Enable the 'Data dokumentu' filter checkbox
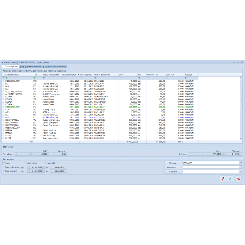Image resolution: width=245 pixels, height=245 pixels. [x=4, y=167]
